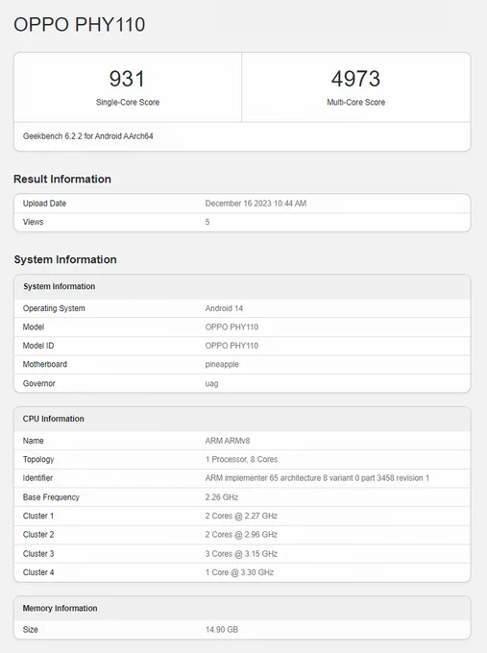
Task: Click the Model ID label
Action: click(38, 346)
